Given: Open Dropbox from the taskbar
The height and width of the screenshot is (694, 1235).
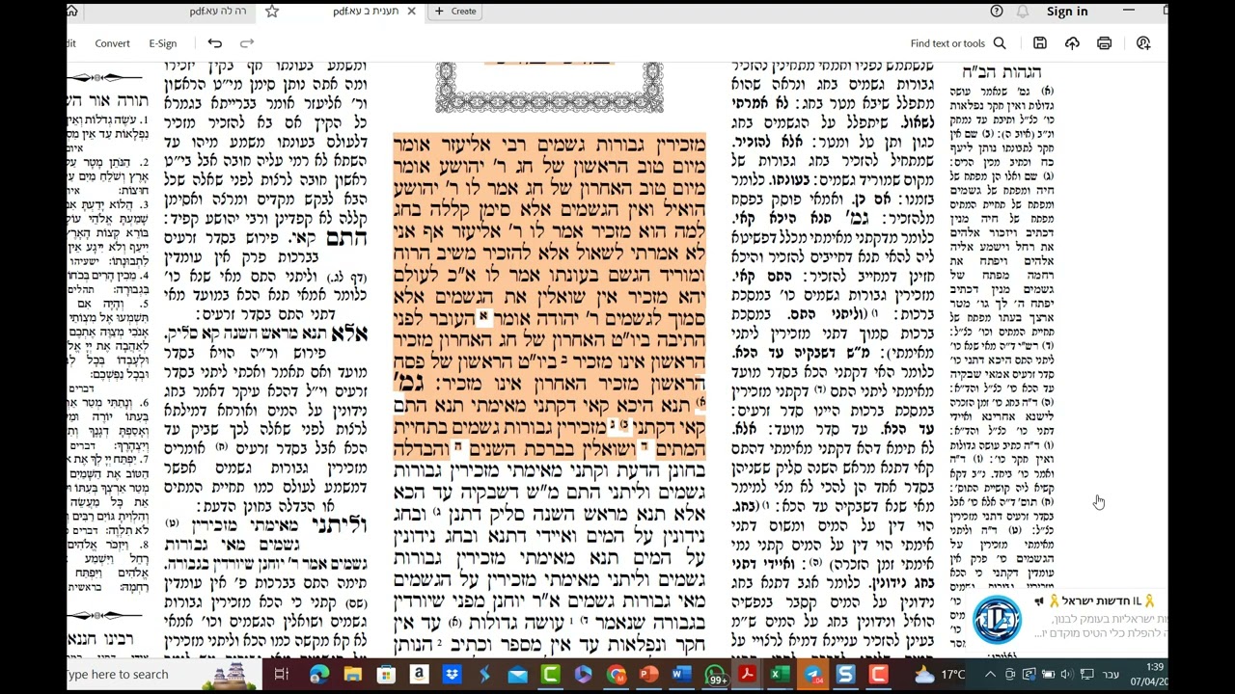Looking at the screenshot, I should (x=452, y=675).
